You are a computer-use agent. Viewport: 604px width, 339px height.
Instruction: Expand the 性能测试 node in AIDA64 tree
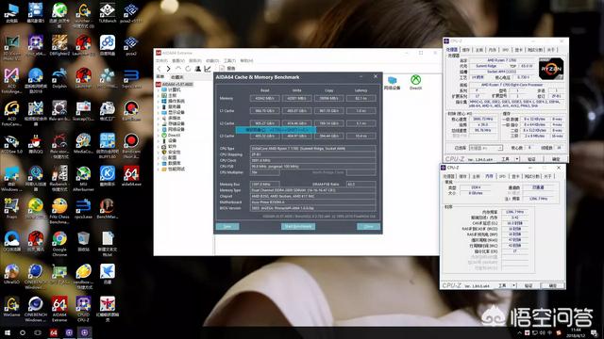coord(158,169)
